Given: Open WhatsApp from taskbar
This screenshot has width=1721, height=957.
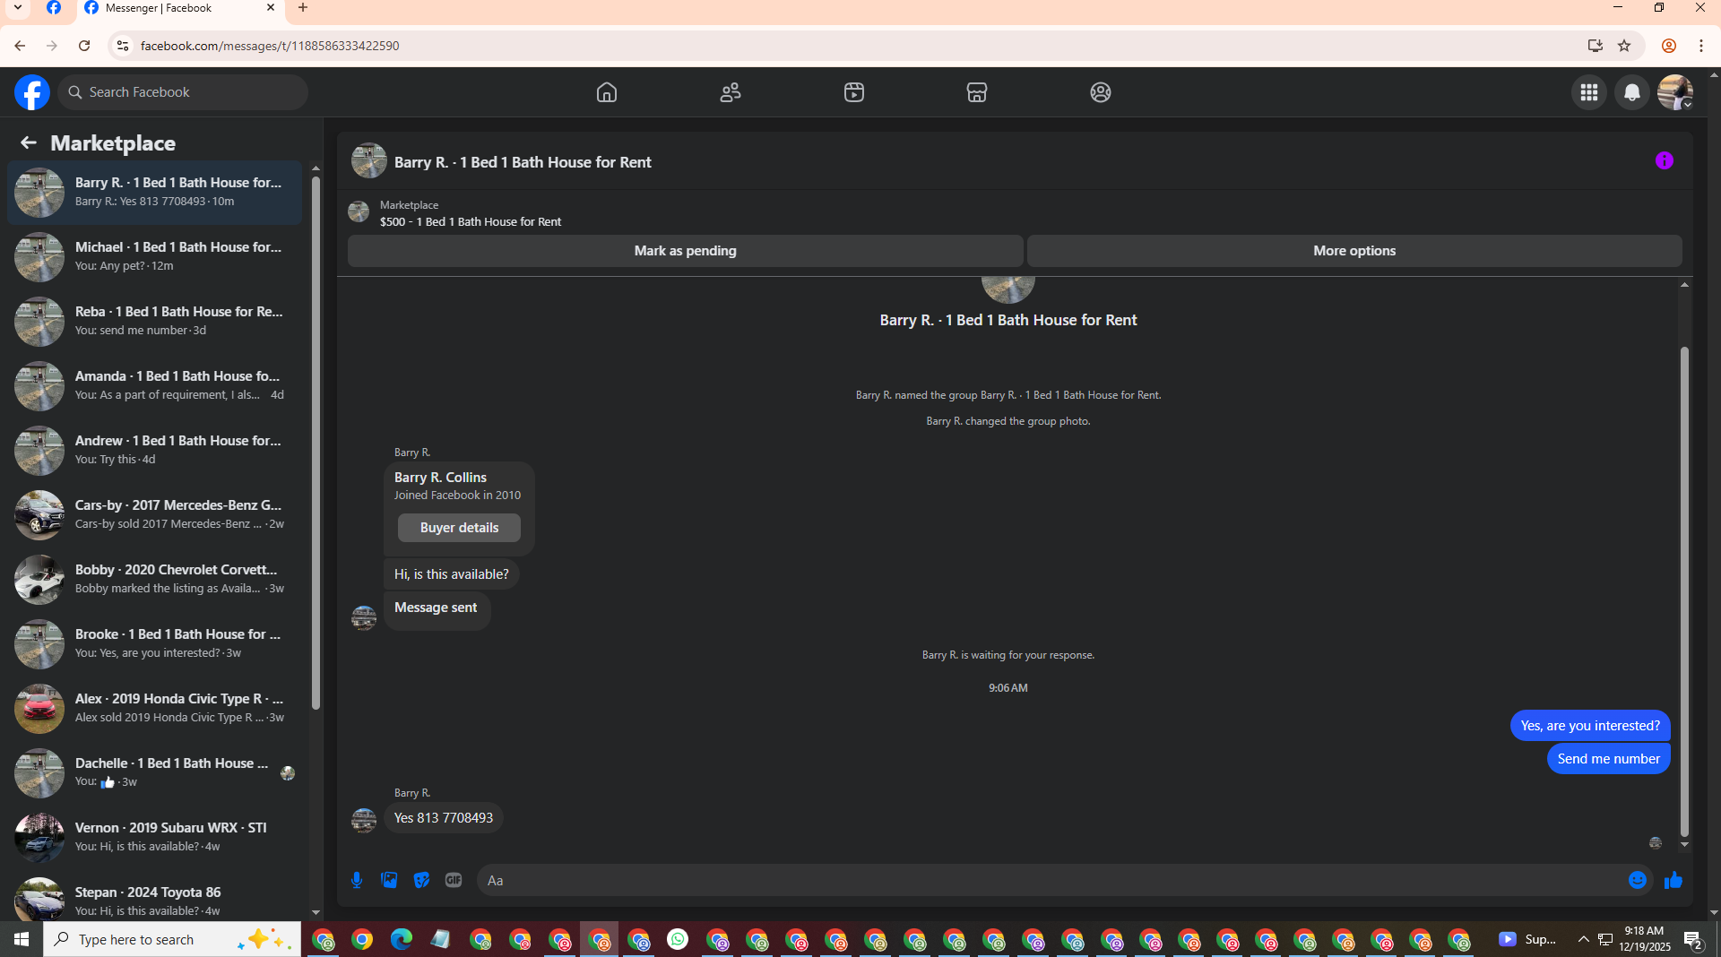Looking at the screenshot, I should coord(678,939).
